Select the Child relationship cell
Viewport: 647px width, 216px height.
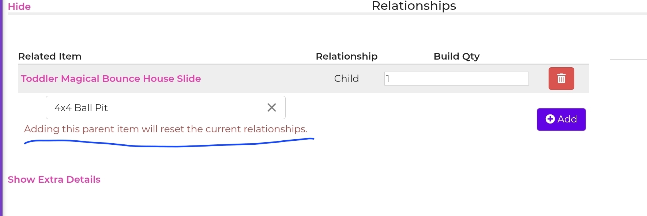click(x=346, y=79)
